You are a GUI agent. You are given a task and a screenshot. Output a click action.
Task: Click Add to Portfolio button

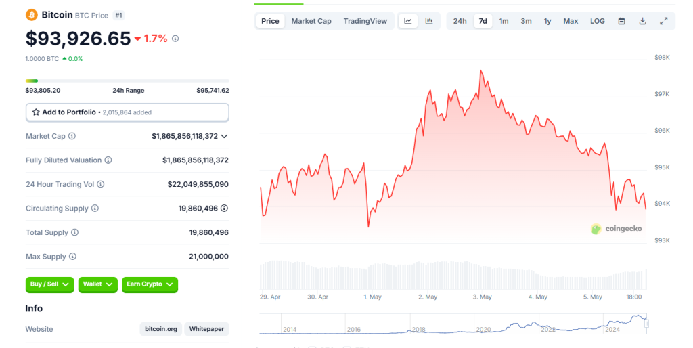[x=127, y=112]
